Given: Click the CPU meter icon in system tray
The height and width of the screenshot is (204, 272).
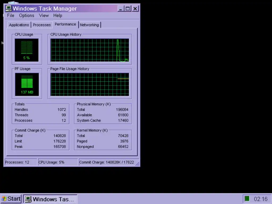Looking at the screenshot, I should coord(247,199).
